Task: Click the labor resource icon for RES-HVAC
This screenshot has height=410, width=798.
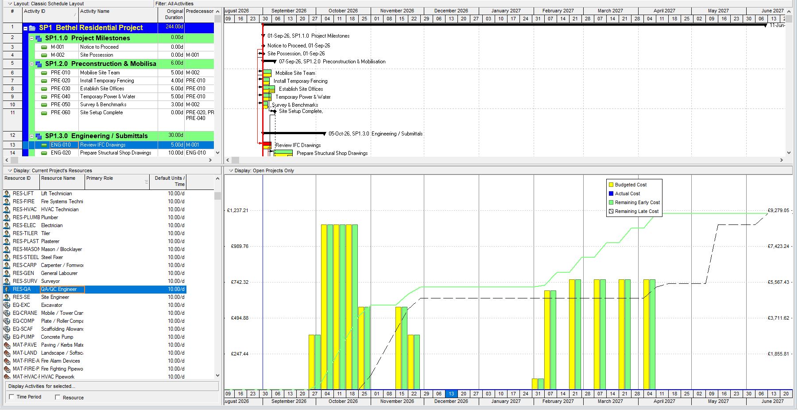Action: coord(7,209)
